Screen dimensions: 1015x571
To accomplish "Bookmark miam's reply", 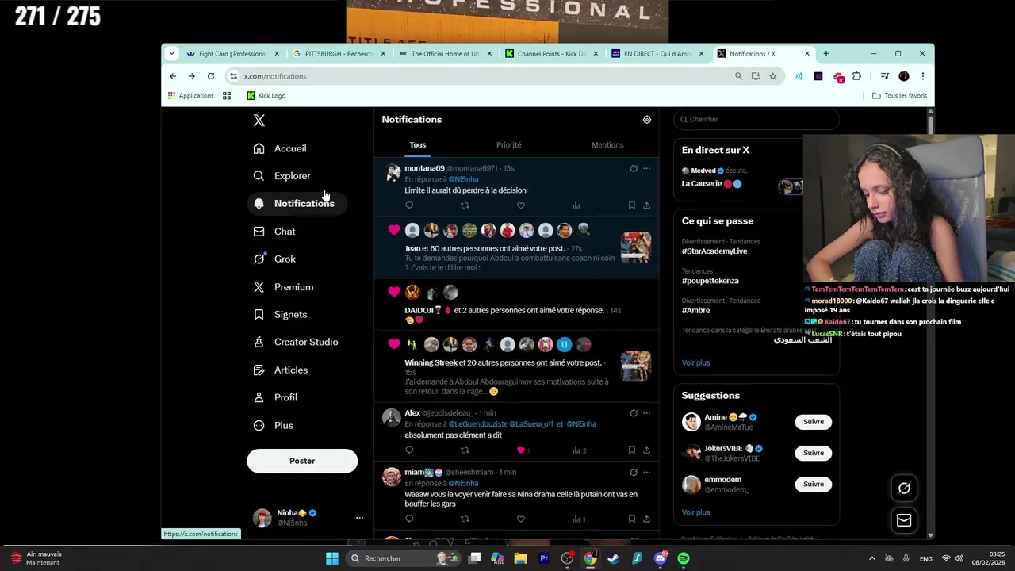I will click(x=632, y=519).
